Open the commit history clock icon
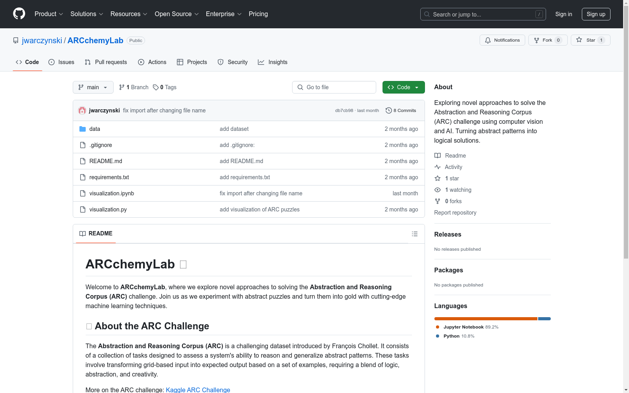This screenshot has width=629, height=393. click(x=388, y=110)
